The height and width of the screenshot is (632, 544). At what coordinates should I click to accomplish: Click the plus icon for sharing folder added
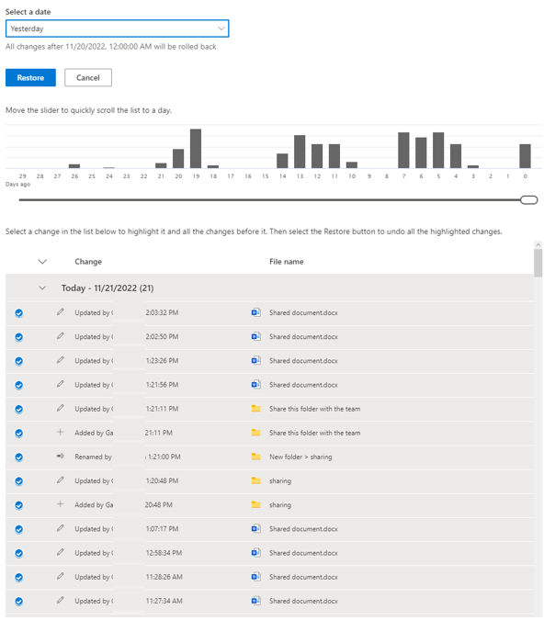click(60, 503)
